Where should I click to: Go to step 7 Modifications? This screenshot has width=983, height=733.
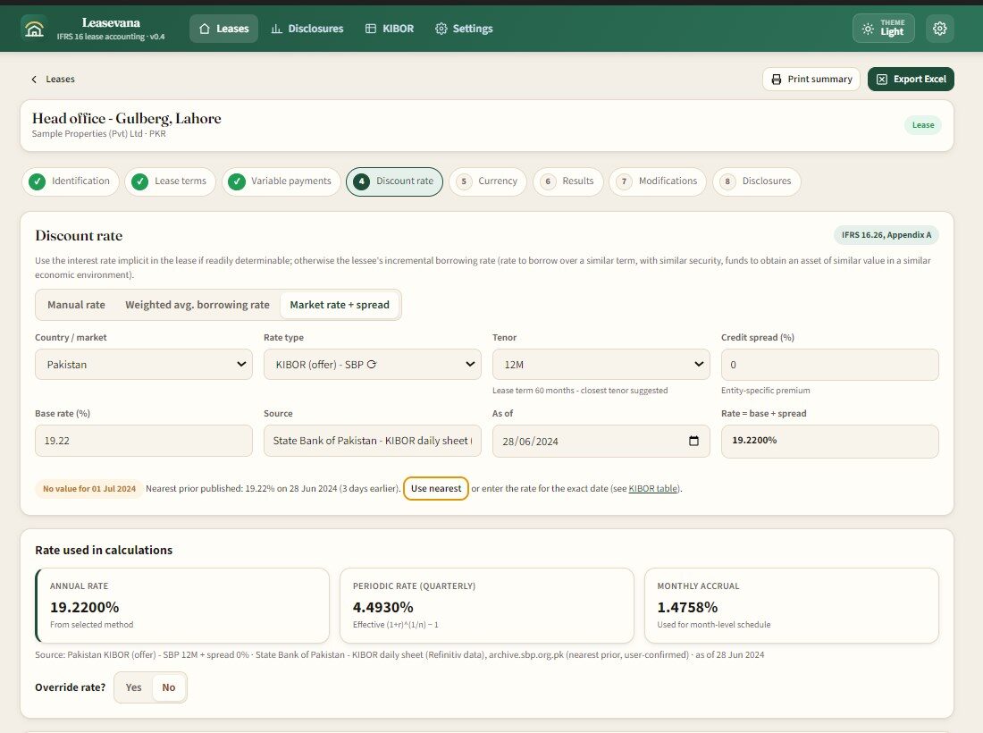point(657,181)
